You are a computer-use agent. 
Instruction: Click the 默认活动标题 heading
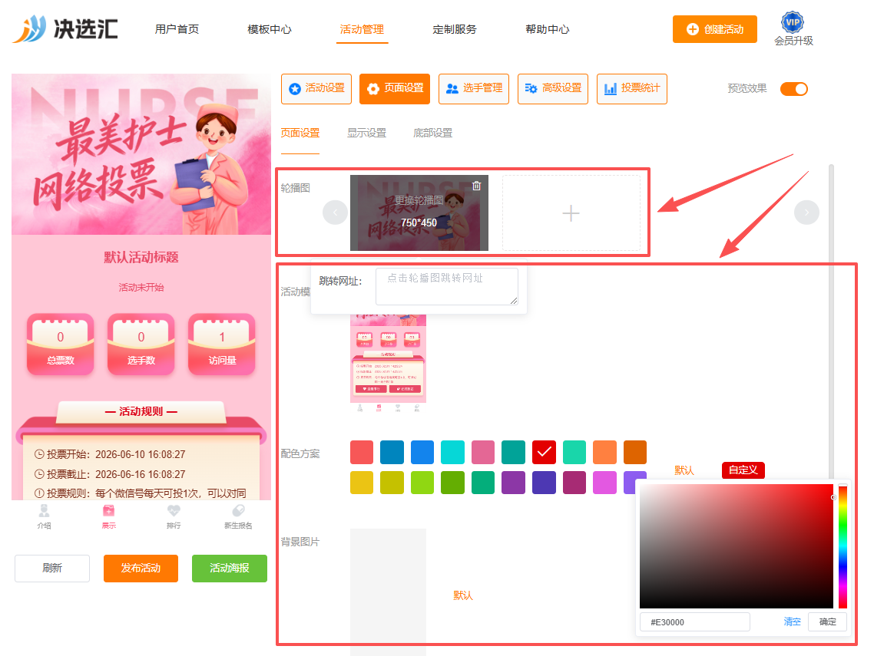141,257
